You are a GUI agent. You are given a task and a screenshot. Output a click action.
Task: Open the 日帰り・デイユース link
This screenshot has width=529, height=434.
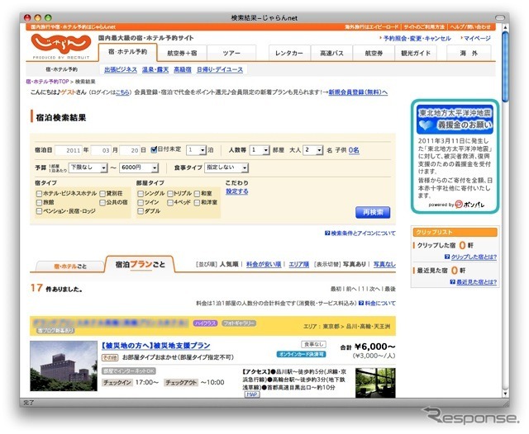pos(220,69)
